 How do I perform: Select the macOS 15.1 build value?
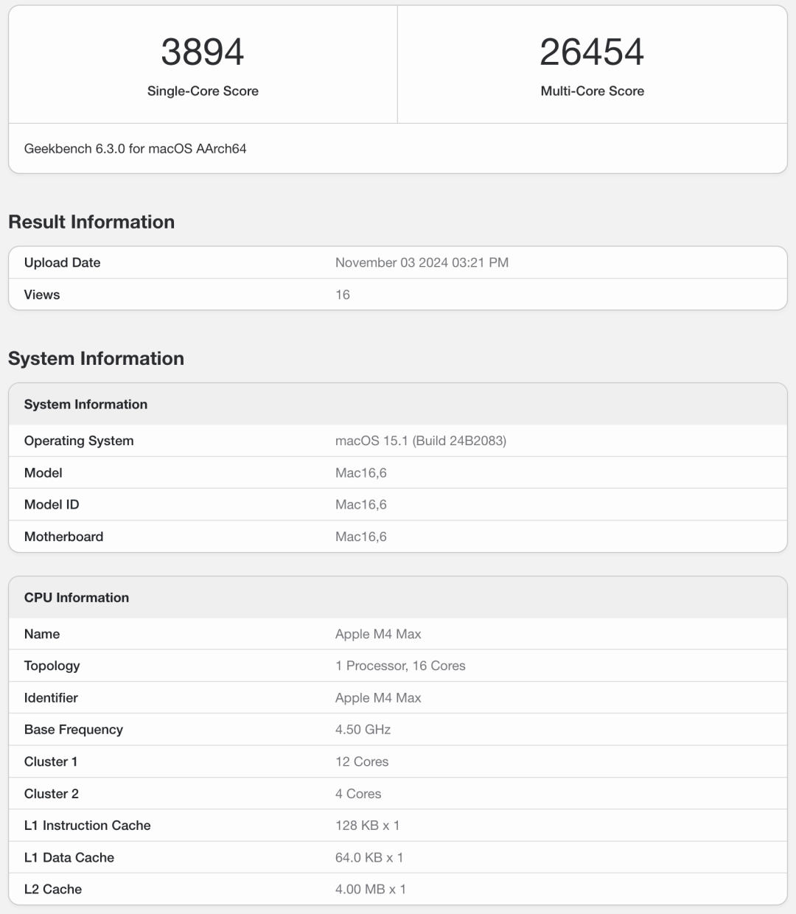click(420, 441)
